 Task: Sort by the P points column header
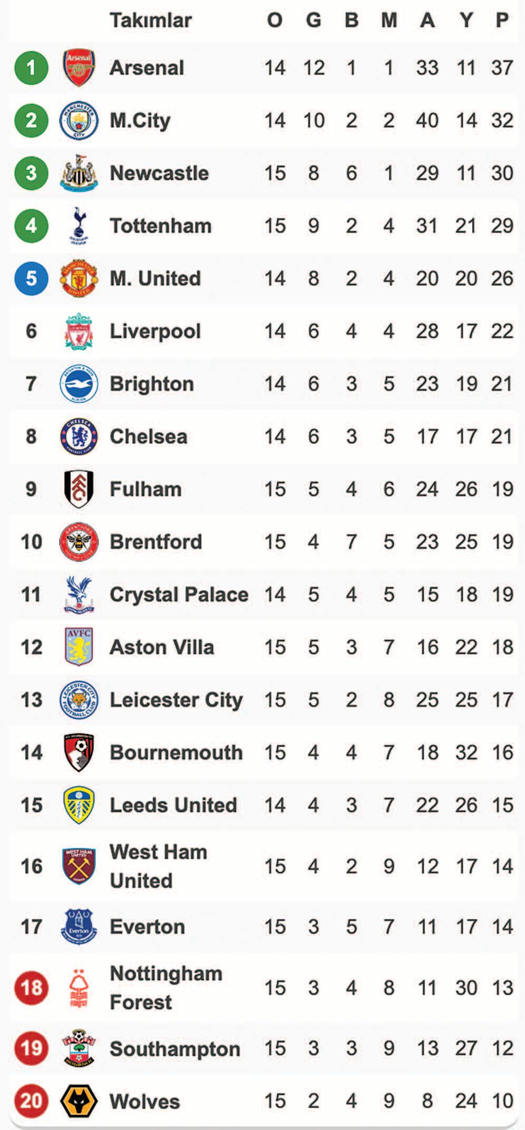[x=502, y=21]
